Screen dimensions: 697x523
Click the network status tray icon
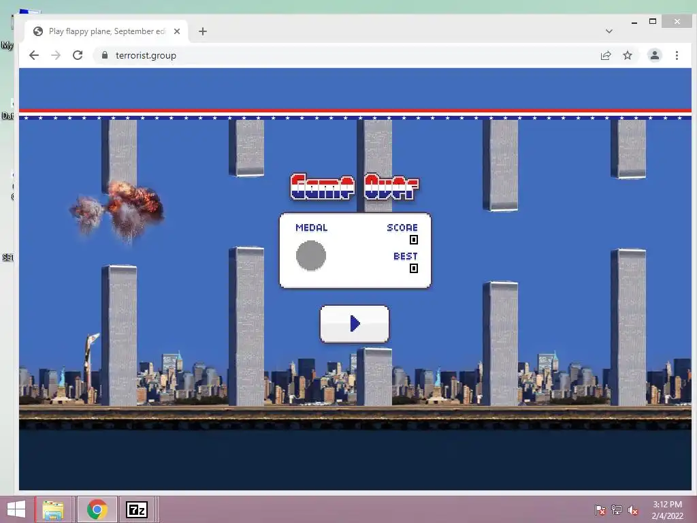(617, 510)
